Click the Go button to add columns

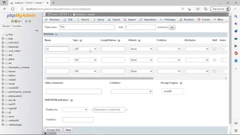click(172, 27)
